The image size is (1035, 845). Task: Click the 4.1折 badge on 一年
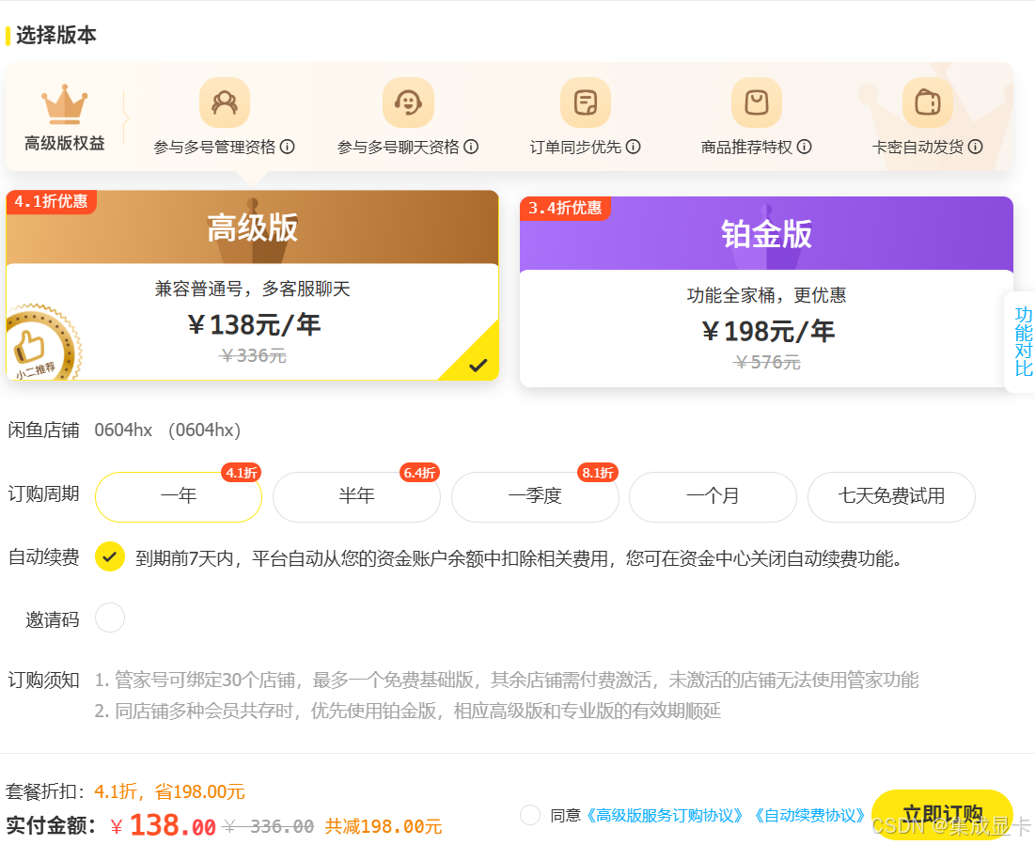pyautogui.click(x=242, y=473)
